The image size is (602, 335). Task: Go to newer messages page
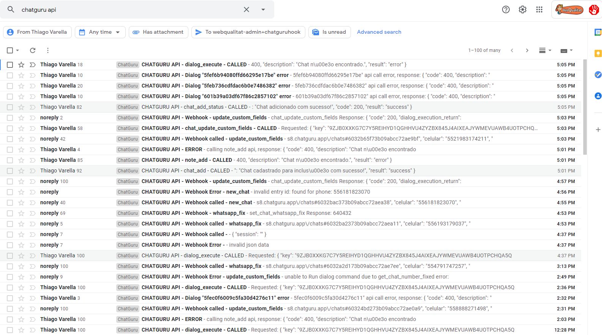point(512,50)
